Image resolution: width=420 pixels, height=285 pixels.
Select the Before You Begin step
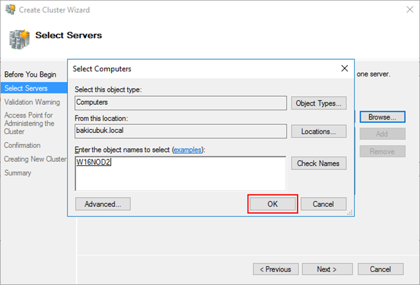[30, 74]
